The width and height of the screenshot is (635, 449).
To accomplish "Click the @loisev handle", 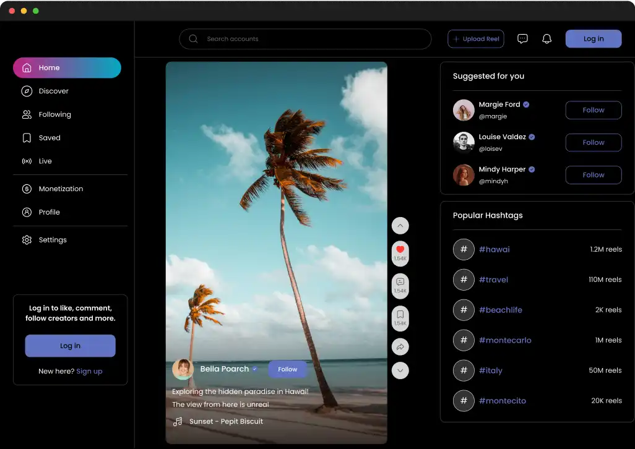I will 490,149.
